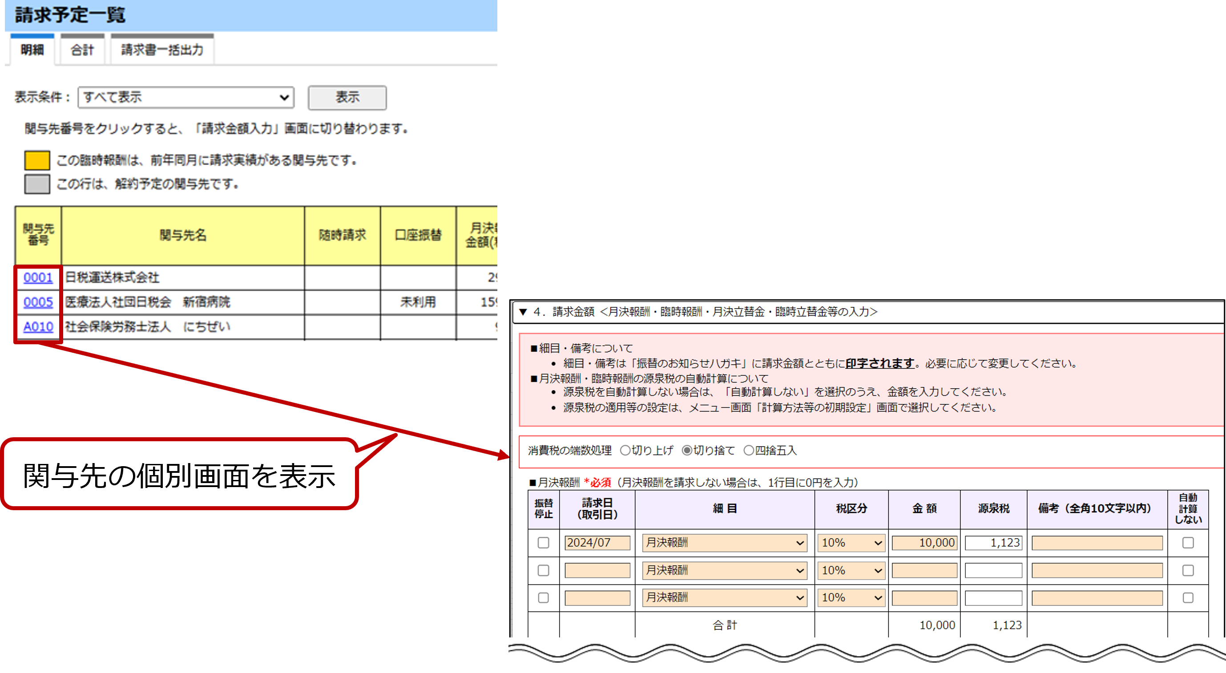Check 振替停止 box in first row
1226x673 pixels.
point(543,543)
